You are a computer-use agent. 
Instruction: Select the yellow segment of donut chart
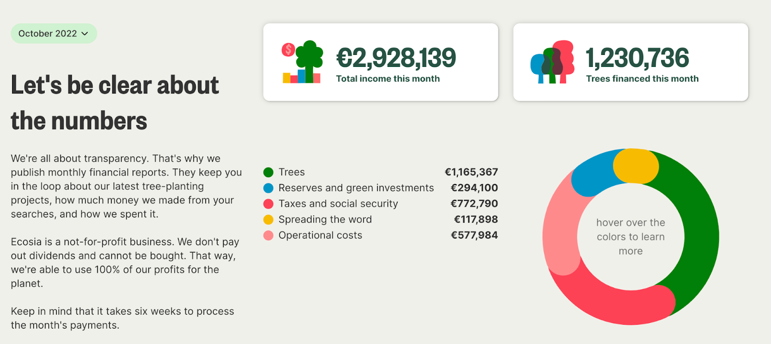pyautogui.click(x=636, y=166)
